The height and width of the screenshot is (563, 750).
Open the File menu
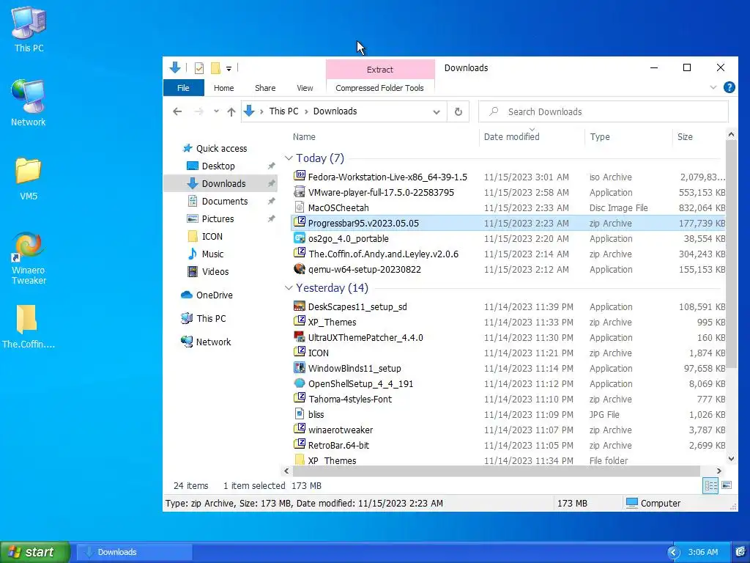coord(183,88)
